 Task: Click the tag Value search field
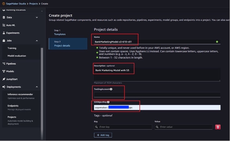pos(183,127)
